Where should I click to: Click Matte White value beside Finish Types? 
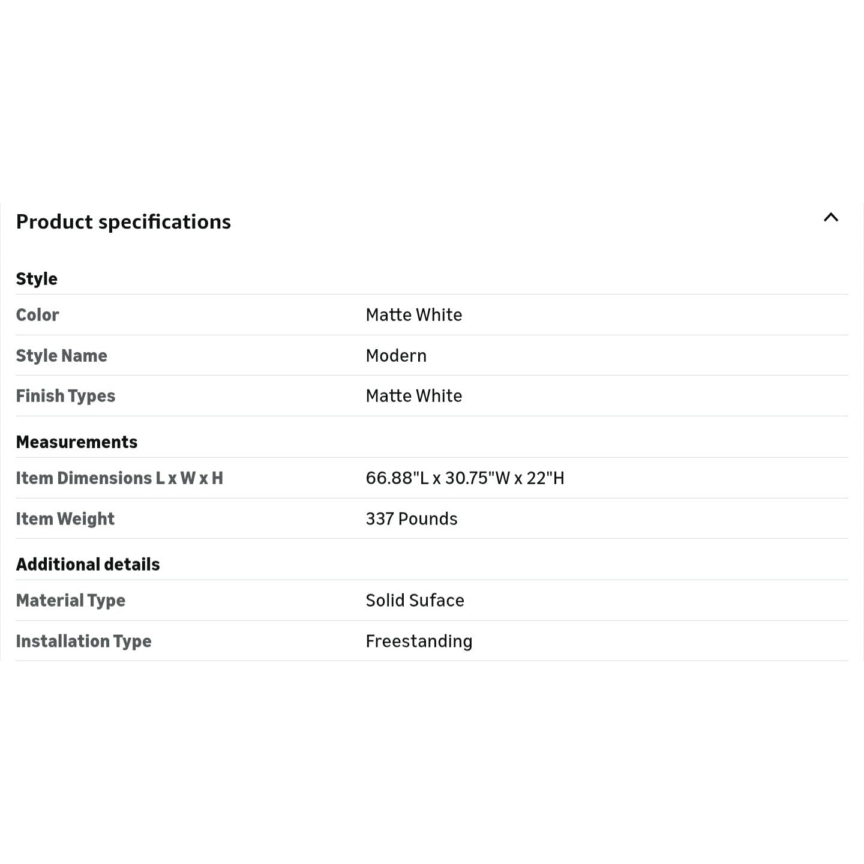click(x=414, y=396)
